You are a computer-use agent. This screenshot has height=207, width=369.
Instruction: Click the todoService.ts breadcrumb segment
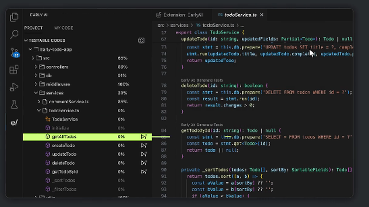(218, 25)
